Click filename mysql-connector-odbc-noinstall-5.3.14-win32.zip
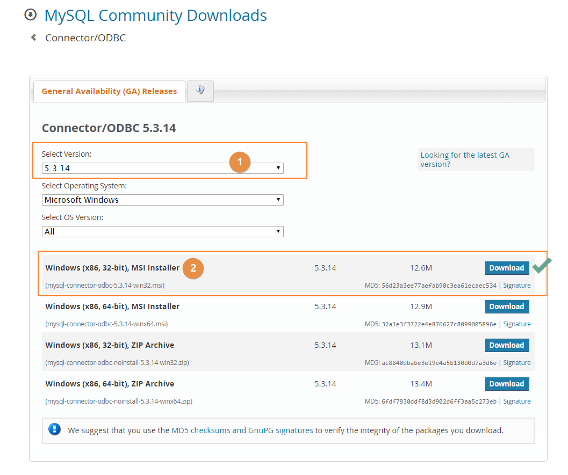 tap(117, 363)
